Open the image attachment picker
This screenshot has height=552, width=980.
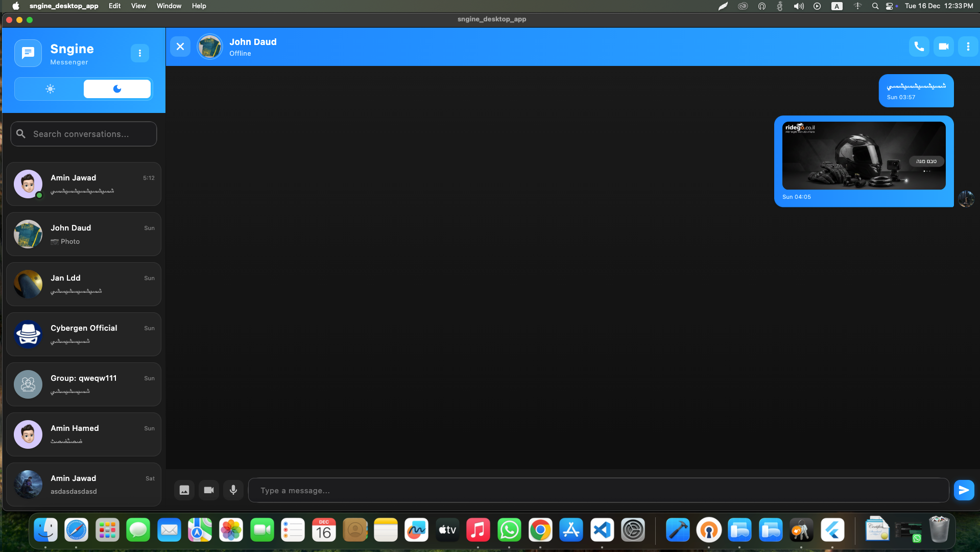click(x=184, y=490)
